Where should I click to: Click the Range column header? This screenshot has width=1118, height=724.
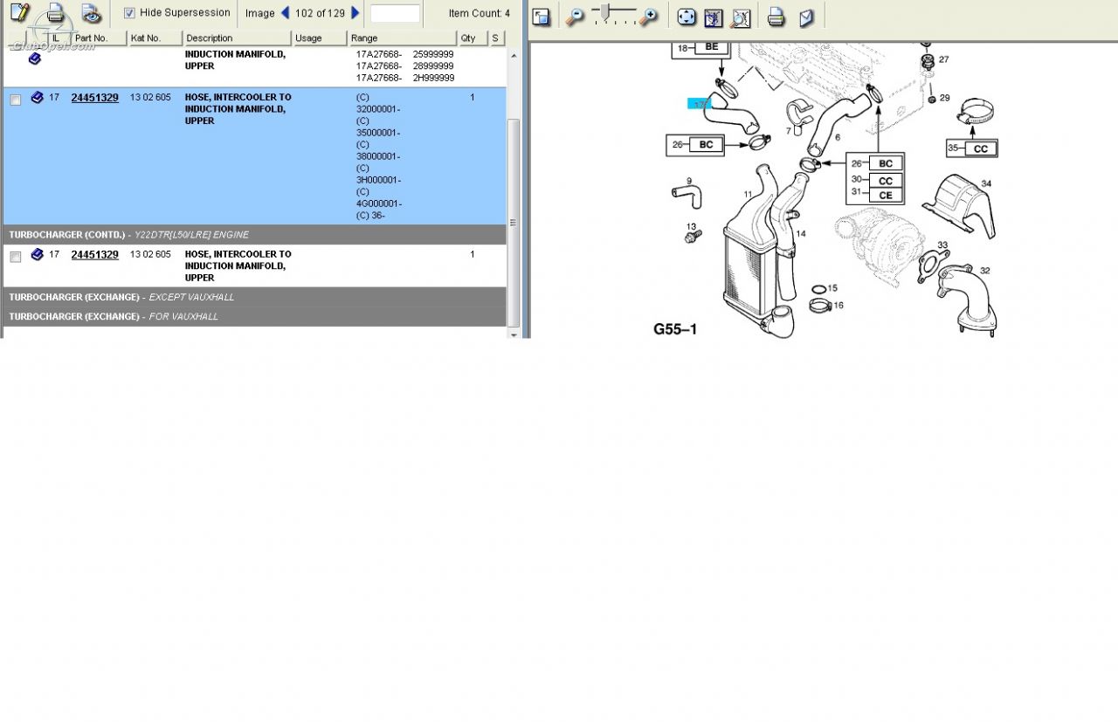(403, 38)
